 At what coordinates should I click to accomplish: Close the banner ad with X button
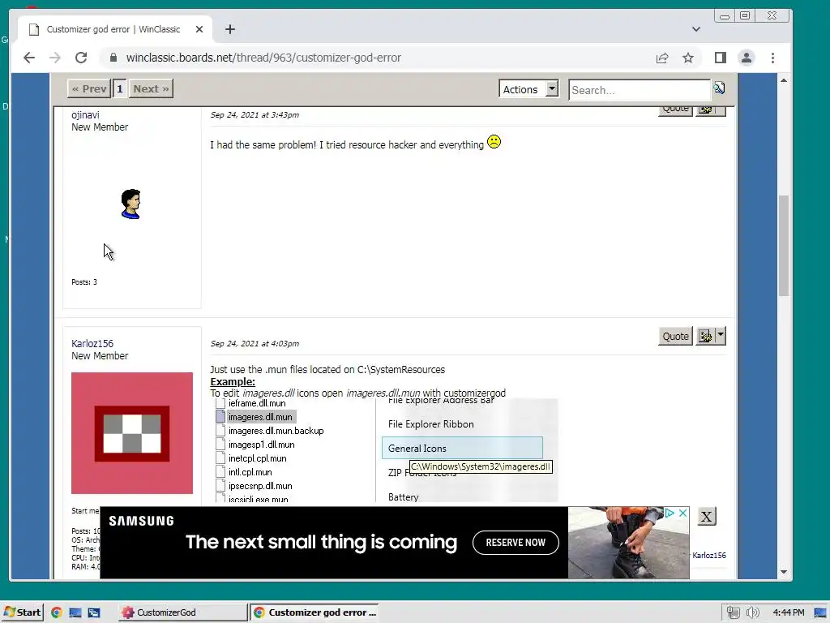tap(706, 517)
